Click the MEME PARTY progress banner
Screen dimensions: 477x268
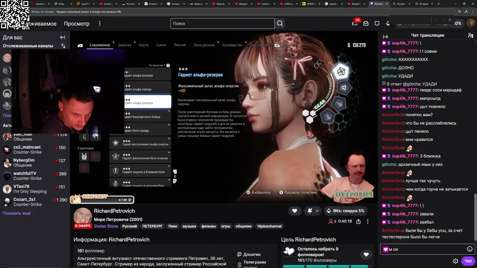(x=102, y=199)
